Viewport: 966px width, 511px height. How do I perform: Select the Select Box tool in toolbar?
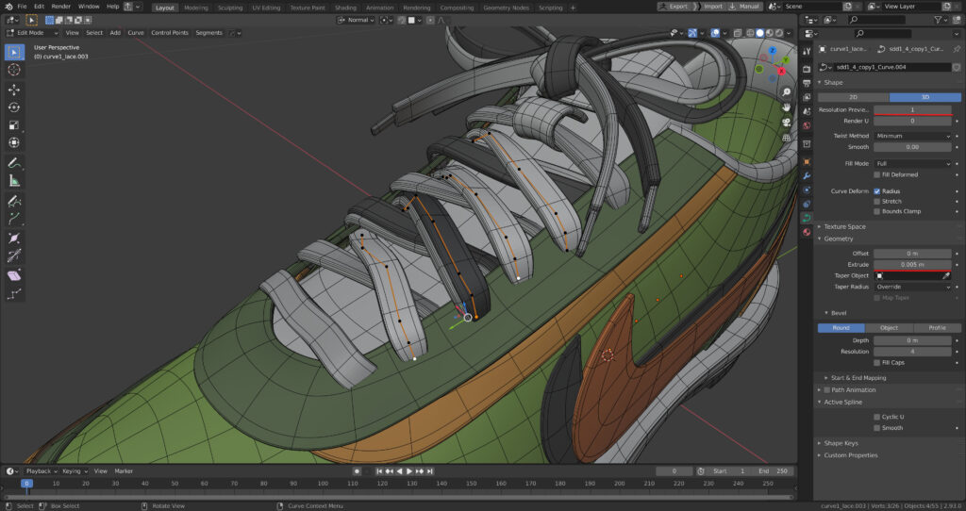[x=14, y=53]
